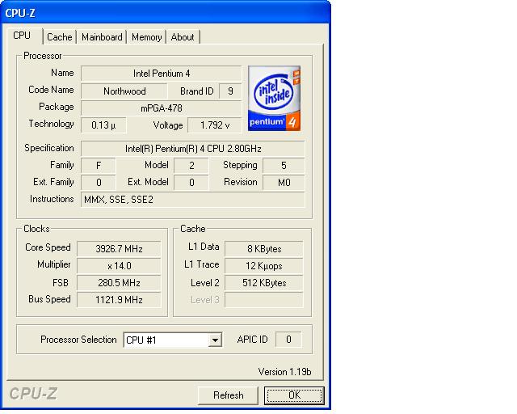Viewport: 517px width, 414px height.
Task: Open the Processor Selection dropdown arrow
Action: tap(215, 340)
